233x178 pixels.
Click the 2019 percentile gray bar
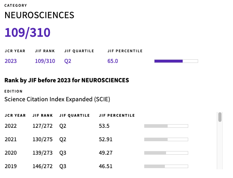click(x=166, y=166)
